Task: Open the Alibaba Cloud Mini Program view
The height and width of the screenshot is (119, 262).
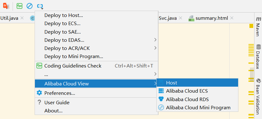Action: coord(197,108)
